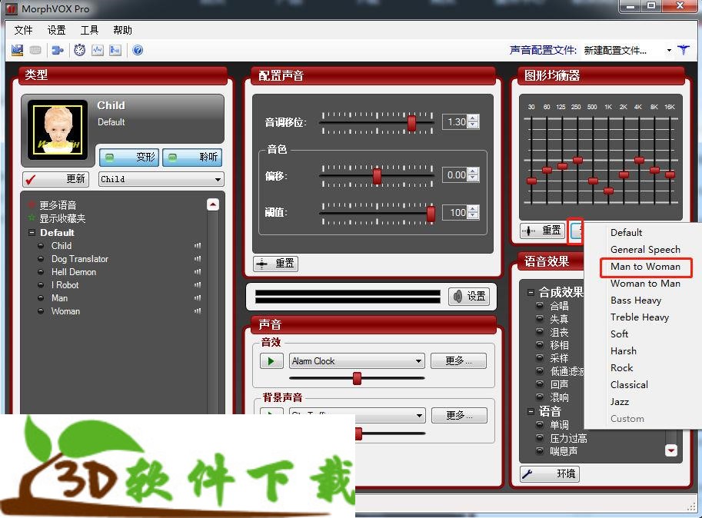Select the Child voice in list
Screen dimensions: 702x518
click(x=62, y=246)
